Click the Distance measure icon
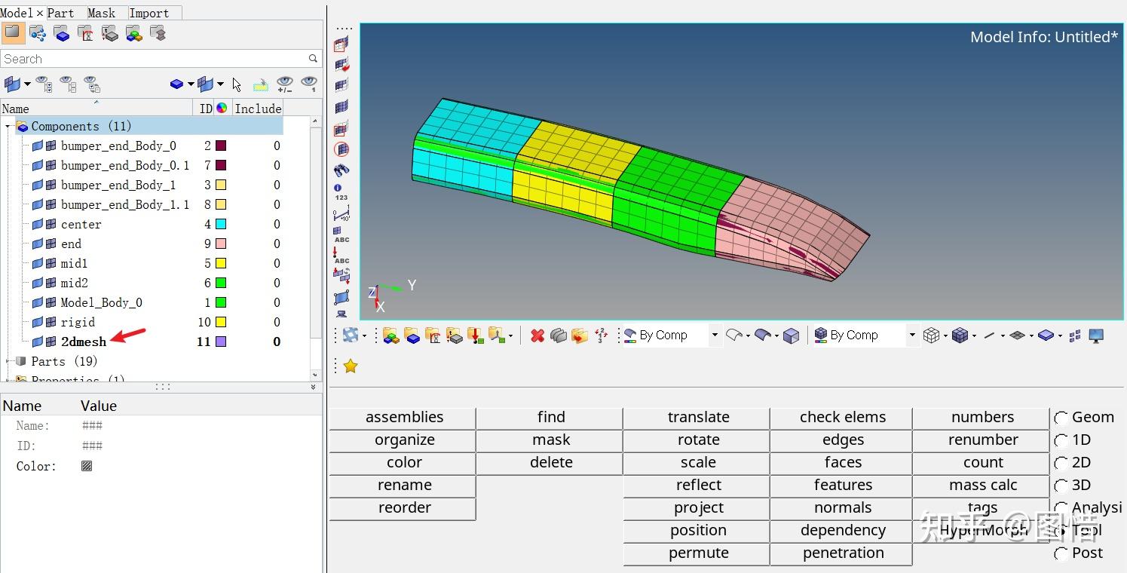 point(341,214)
